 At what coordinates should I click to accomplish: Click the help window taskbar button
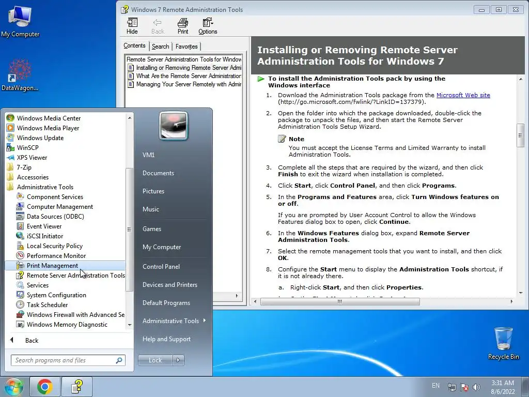coord(77,387)
